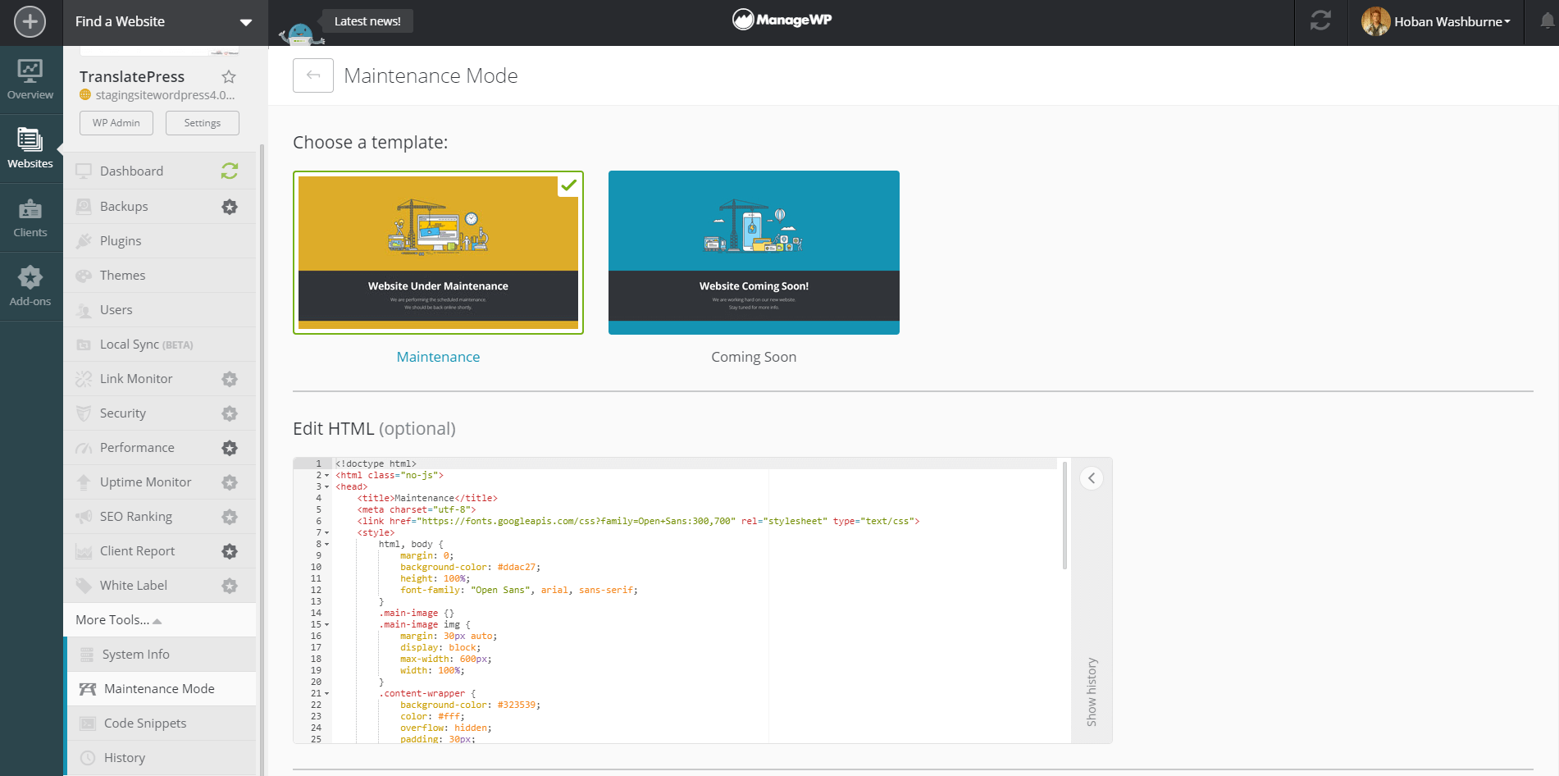This screenshot has height=776, width=1559.
Task: Click the Performance gear icon
Action: (x=230, y=448)
